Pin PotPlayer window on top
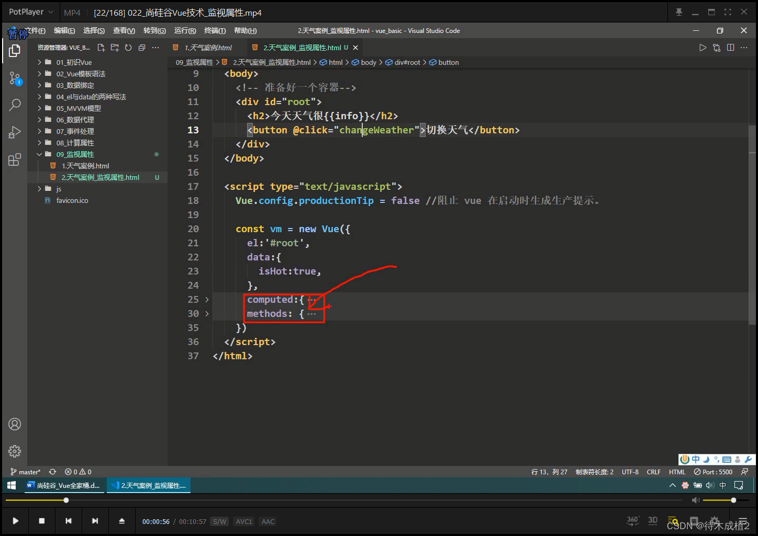Viewport: 758px width, 536px height. [679, 12]
